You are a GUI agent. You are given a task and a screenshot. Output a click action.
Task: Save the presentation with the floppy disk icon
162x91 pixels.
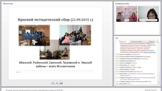[61, 83]
